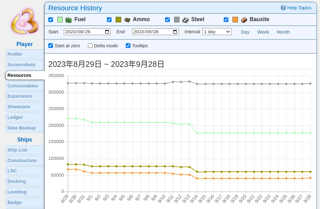Screen dimensions: 320x209
Task: Open the Construction sidebar tab
Action: [25, 160]
